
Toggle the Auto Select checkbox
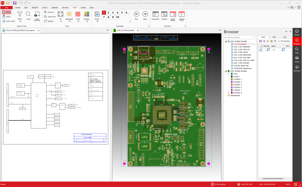pos(4,21)
